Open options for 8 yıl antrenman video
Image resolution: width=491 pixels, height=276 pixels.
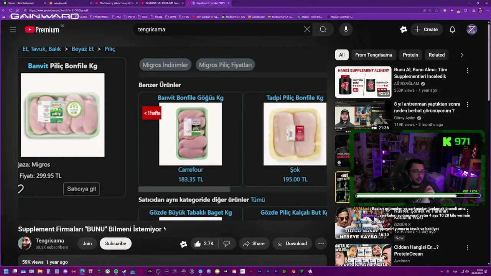click(467, 105)
